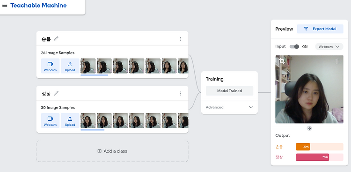The width and height of the screenshot is (351, 172).
Task: Upload images to 정상 class
Action: point(70,121)
